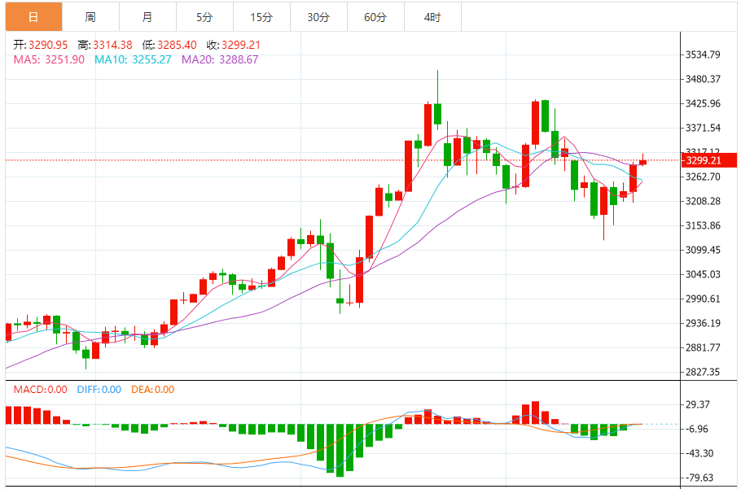The width and height of the screenshot is (741, 489).
Task: Click the MA10: 3255.27 indicator label
Action: [x=133, y=59]
